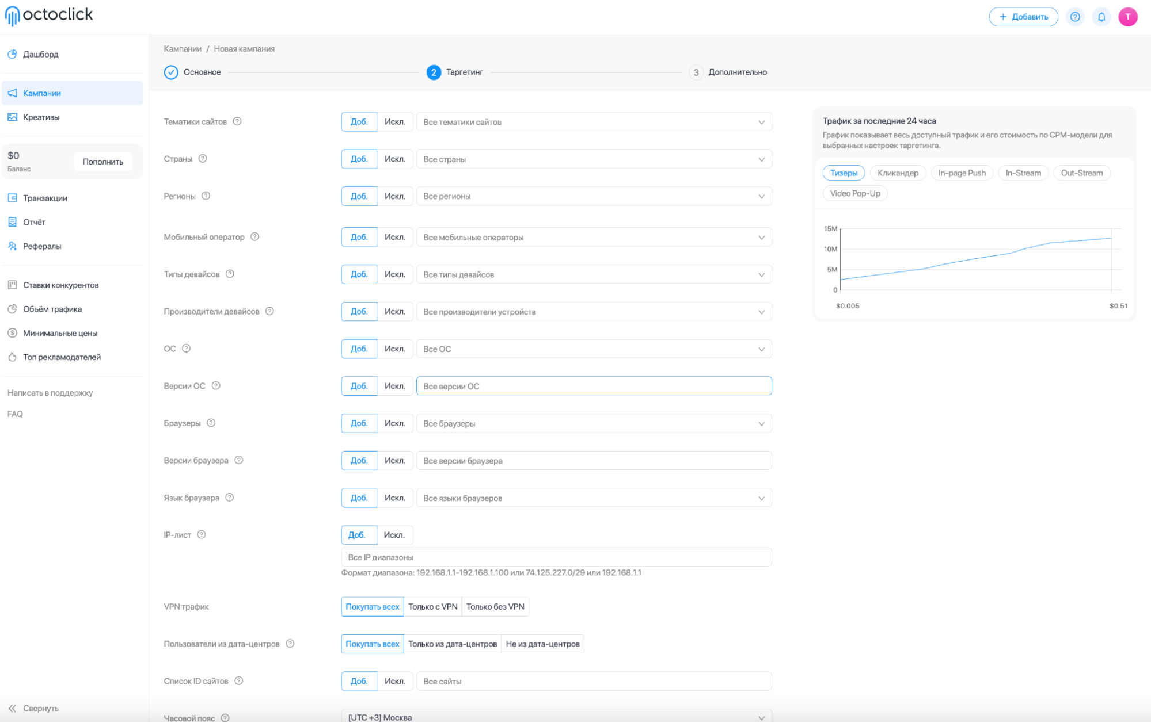The image size is (1151, 723).
Task: Open the FAQ link
Action: [15, 414]
